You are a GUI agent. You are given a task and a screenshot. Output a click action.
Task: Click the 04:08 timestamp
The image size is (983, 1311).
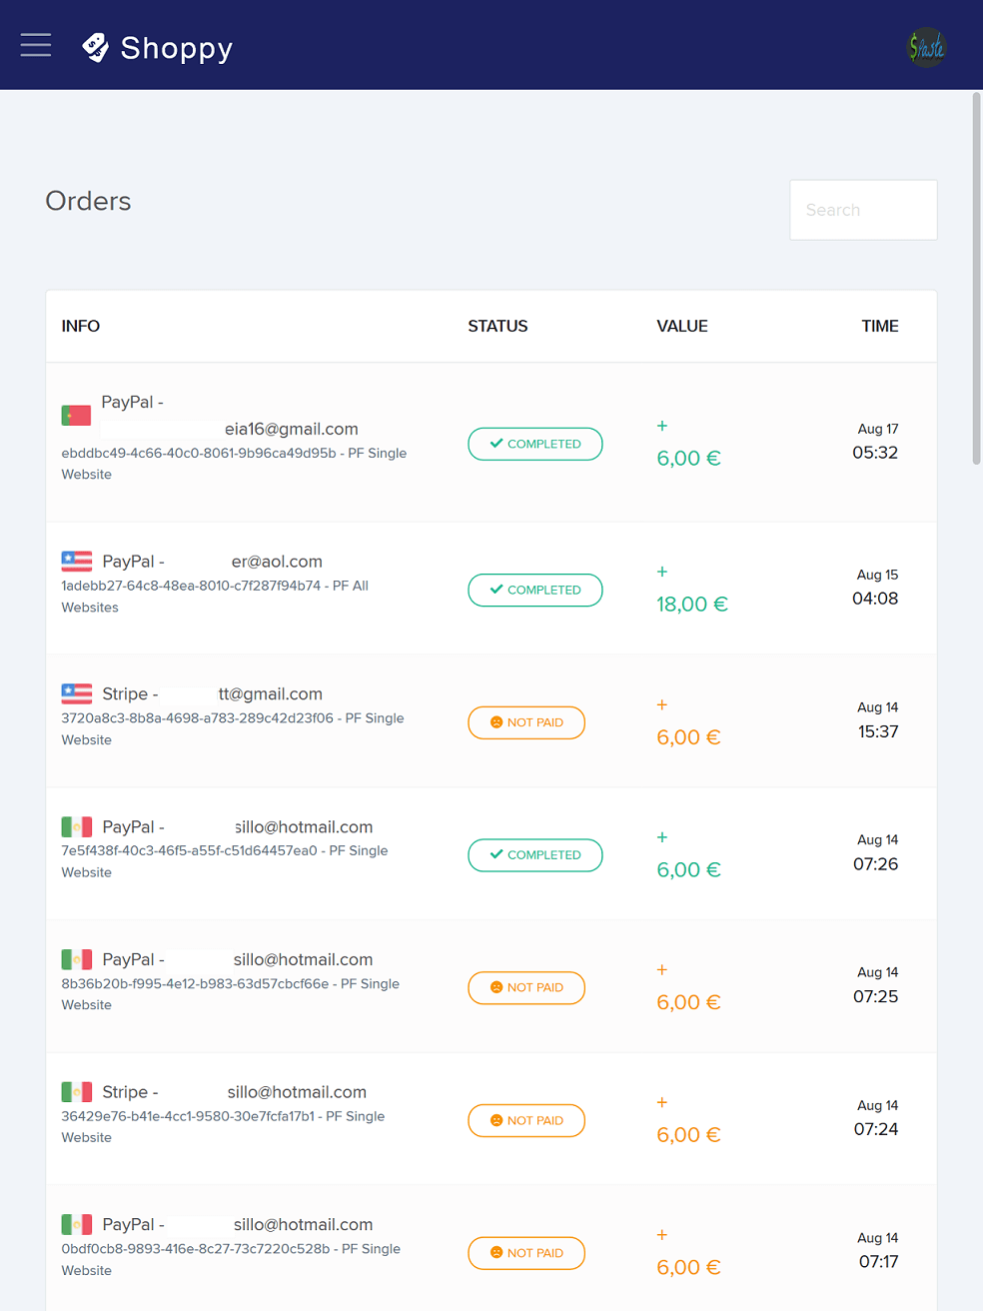point(875,599)
